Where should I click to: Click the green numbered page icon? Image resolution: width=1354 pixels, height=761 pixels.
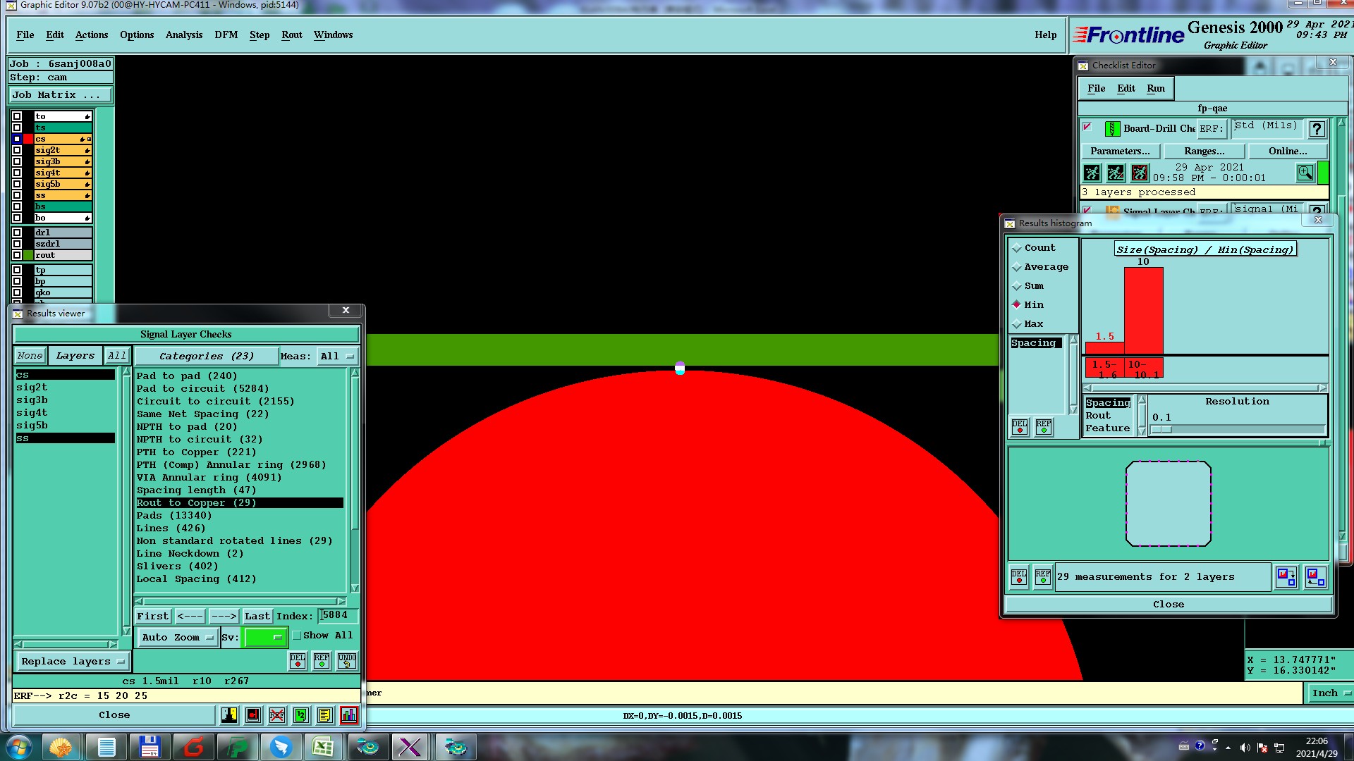pos(301,715)
